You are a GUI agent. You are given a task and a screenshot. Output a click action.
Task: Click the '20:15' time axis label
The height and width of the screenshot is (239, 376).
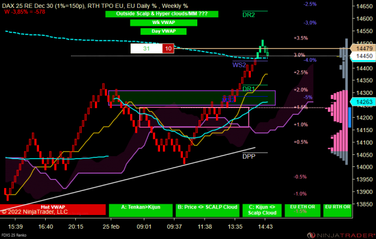click(76, 226)
